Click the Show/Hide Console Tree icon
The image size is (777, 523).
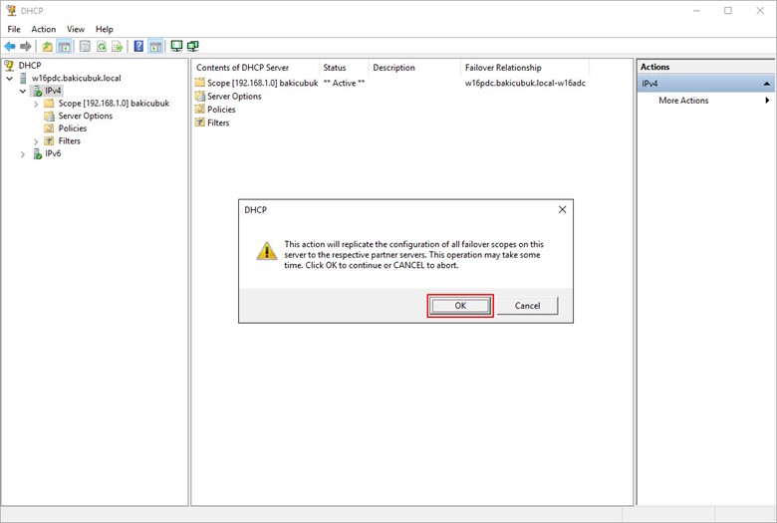click(x=64, y=46)
